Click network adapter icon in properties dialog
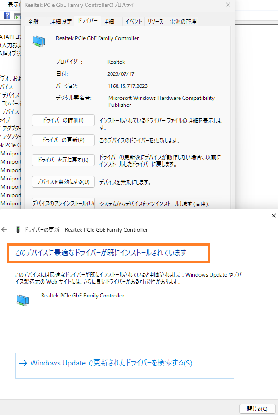 39,41
